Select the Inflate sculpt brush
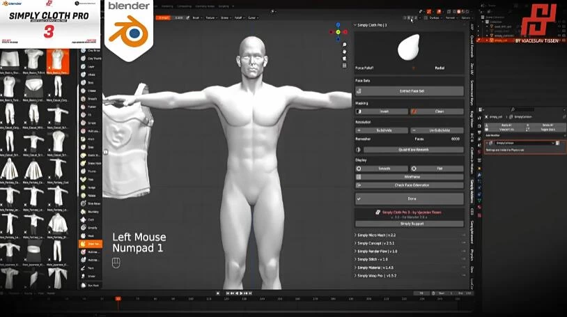This screenshot has height=317, width=567. coord(90,75)
